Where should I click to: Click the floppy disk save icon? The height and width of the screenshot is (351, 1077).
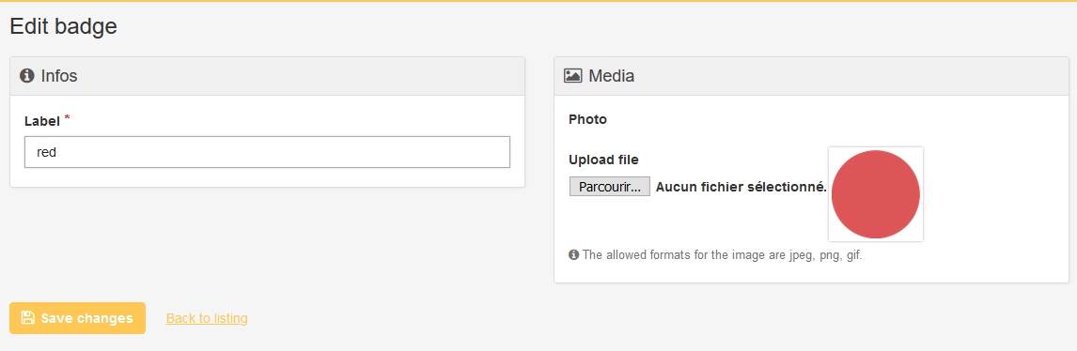click(x=27, y=317)
